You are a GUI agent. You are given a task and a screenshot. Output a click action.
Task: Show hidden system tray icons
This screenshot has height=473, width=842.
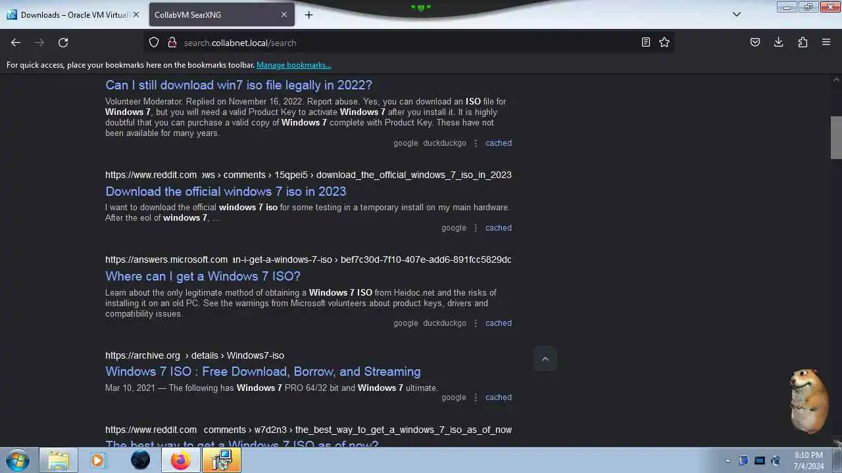[728, 461]
